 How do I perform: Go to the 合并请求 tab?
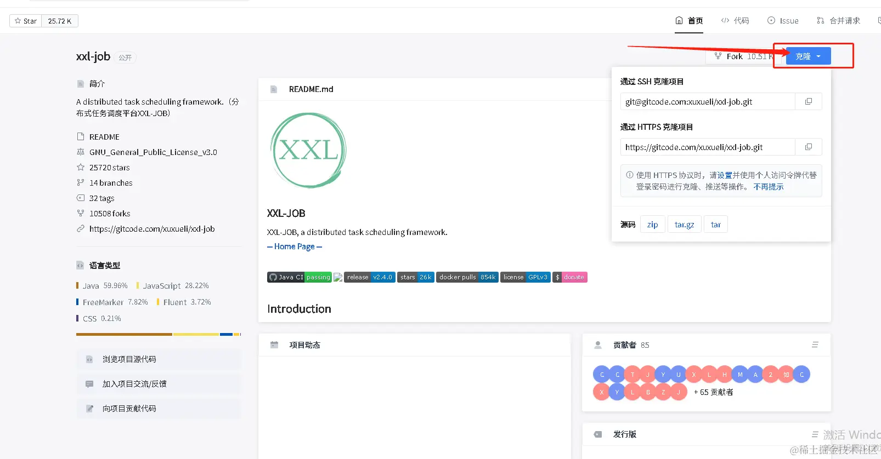(838, 21)
